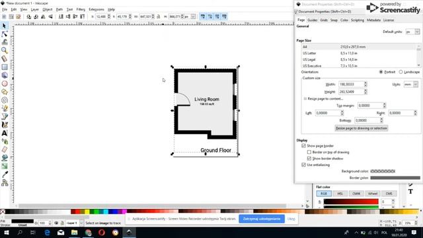
Task: Open the Extensions menu
Action: (96, 9)
